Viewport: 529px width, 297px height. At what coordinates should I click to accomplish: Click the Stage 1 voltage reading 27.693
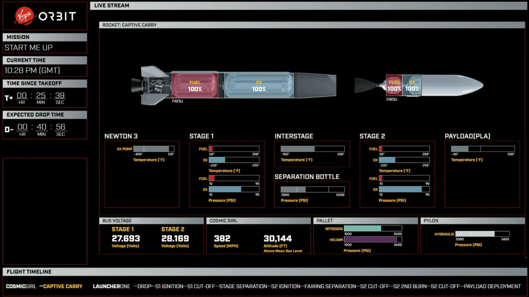[126, 238]
